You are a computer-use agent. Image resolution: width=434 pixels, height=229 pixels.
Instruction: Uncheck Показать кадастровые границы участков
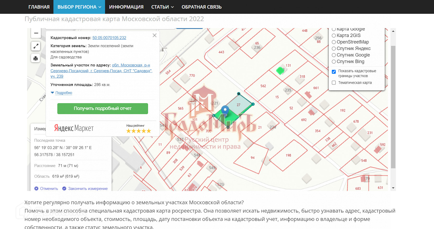click(334, 72)
